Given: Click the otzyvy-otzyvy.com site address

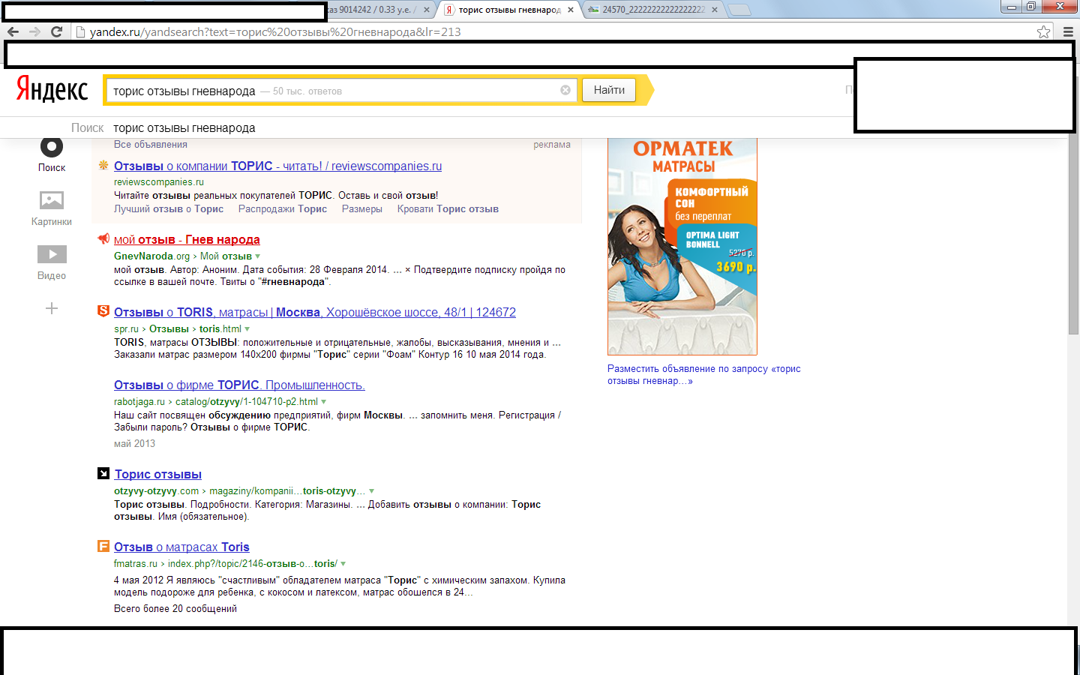Looking at the screenshot, I should coord(156,491).
